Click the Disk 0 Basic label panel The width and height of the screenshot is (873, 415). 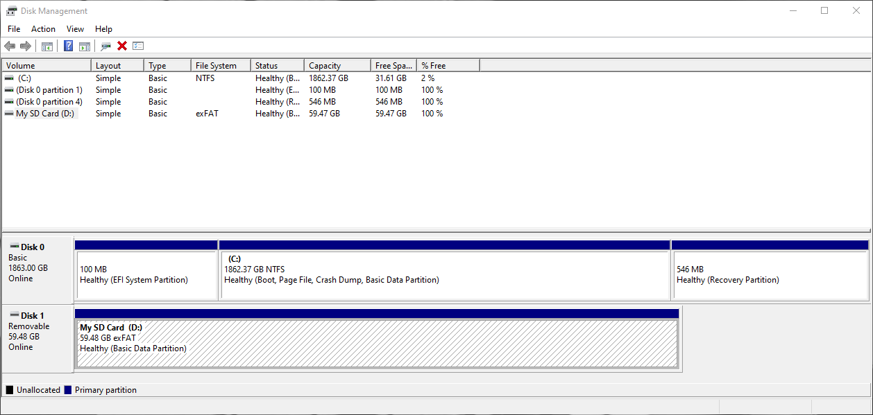pos(37,270)
